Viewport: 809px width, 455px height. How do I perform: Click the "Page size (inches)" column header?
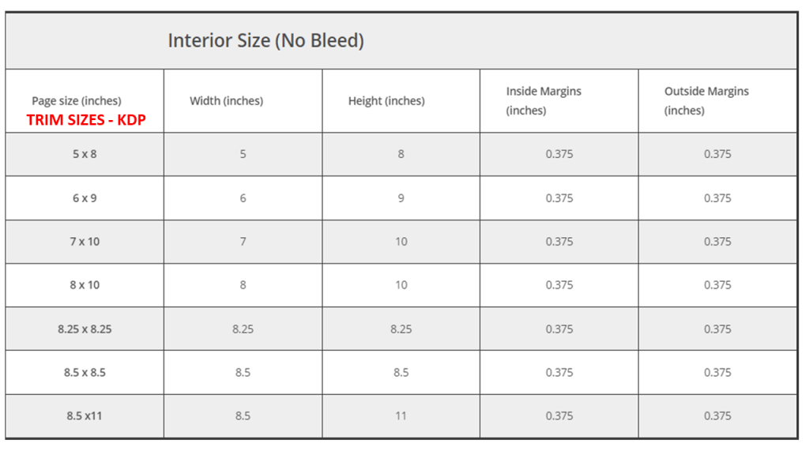tap(77, 101)
